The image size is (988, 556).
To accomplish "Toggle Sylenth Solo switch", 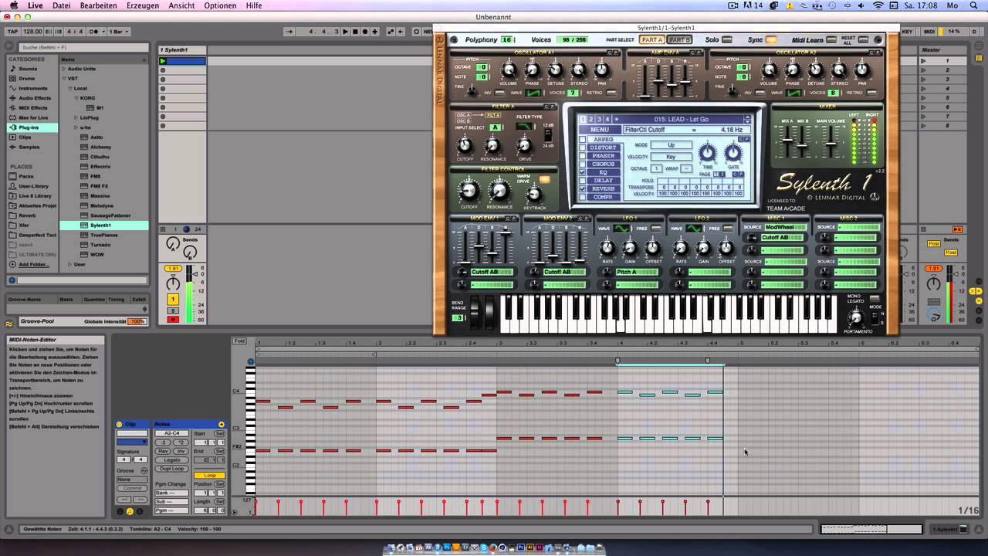I will (728, 40).
